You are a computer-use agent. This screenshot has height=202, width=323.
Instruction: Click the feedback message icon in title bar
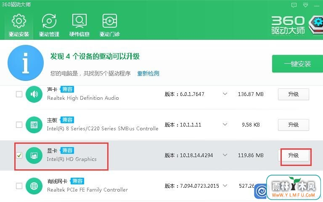point(294,5)
